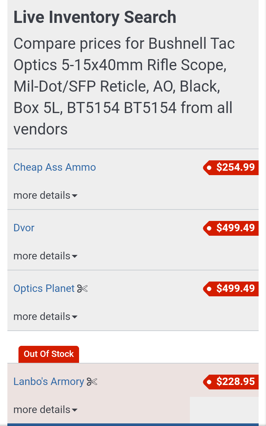Open the Lanbo's Armory vendor link
This screenshot has height=426, width=266.
tap(49, 382)
